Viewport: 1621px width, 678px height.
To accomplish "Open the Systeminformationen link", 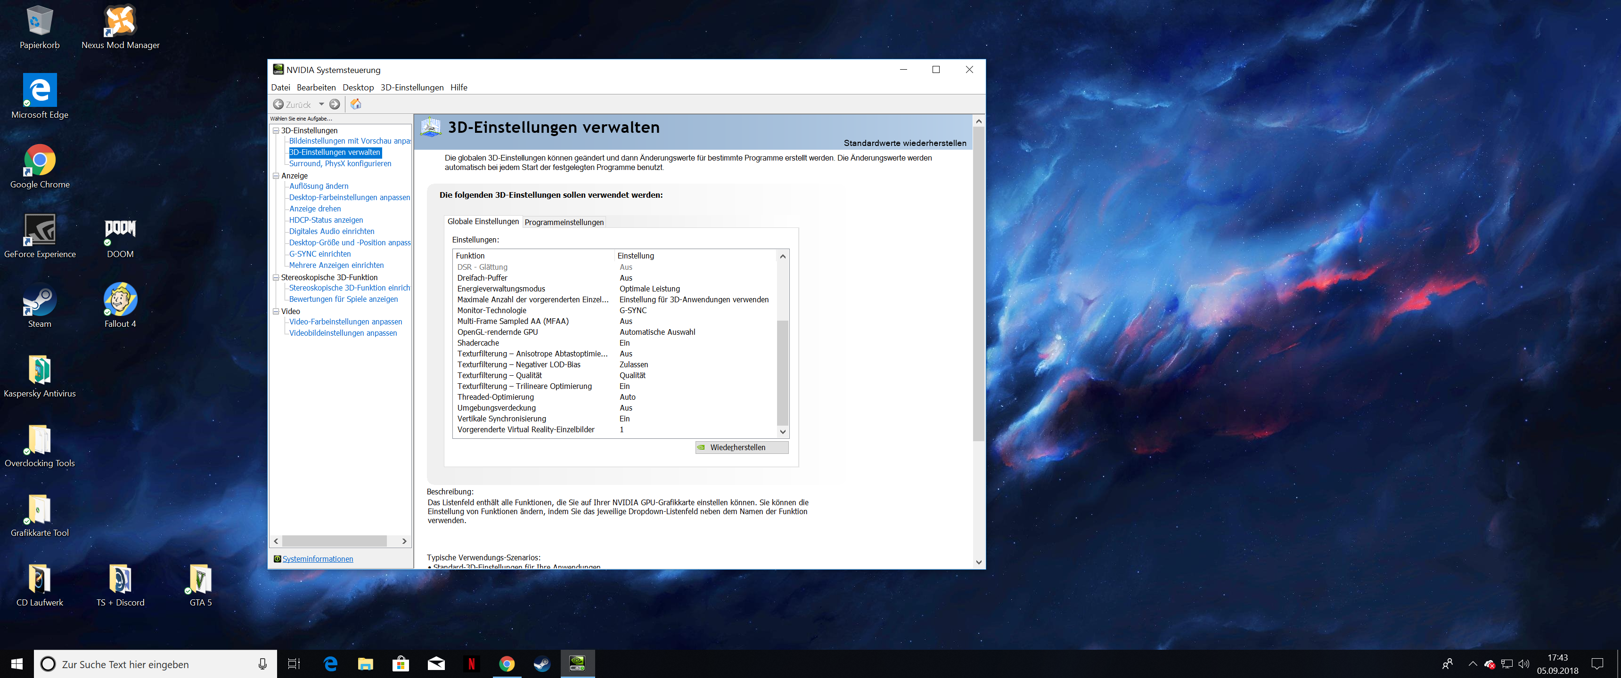I will (317, 558).
